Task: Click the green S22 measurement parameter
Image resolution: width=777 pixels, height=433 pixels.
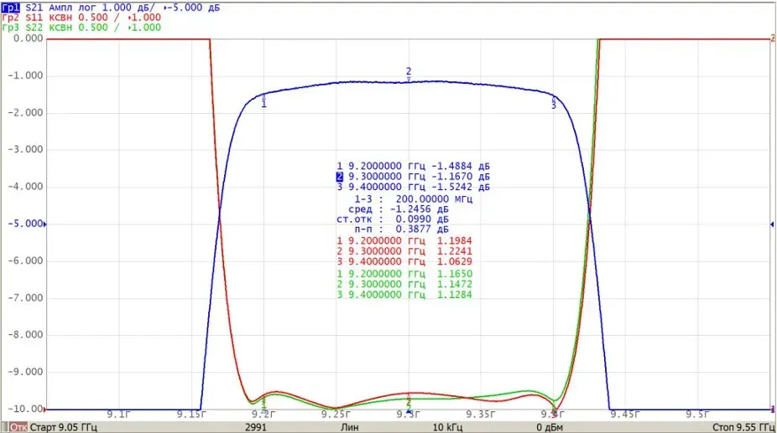Action: [34, 27]
